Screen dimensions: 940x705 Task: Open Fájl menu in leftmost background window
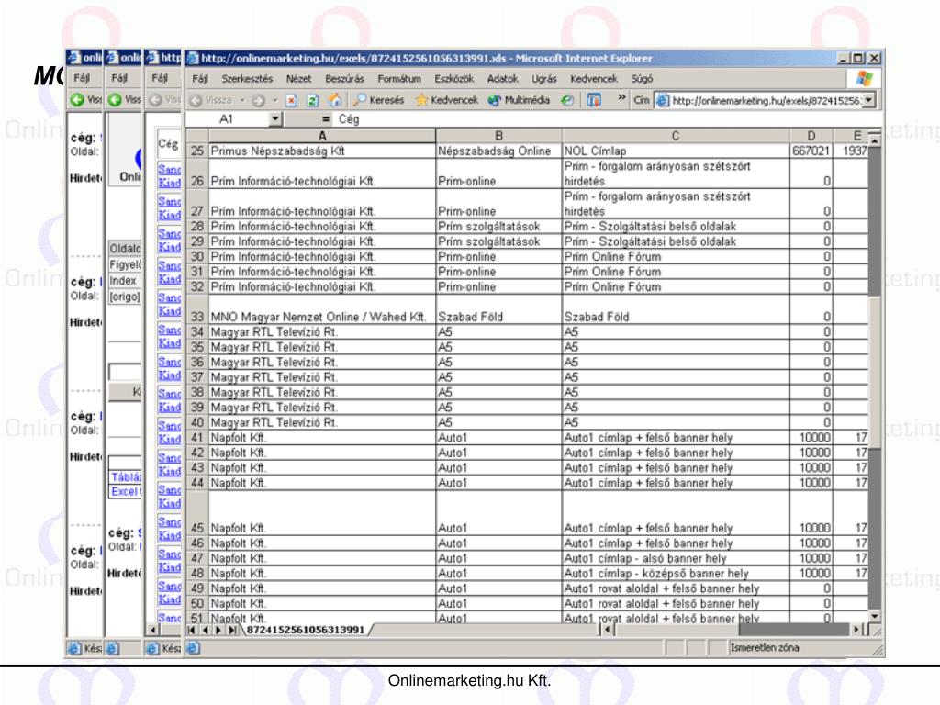tap(82, 79)
